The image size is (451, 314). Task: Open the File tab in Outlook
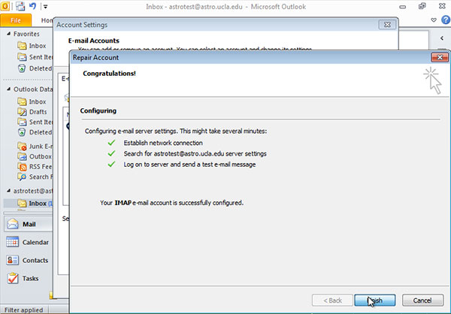[16, 20]
